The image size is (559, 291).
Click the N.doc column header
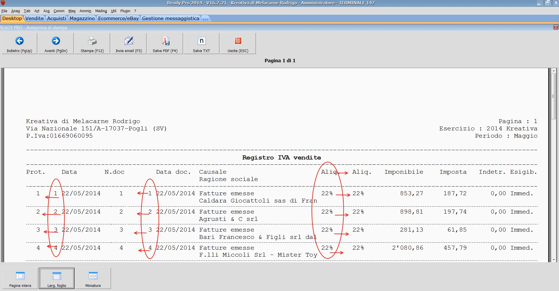click(115, 172)
